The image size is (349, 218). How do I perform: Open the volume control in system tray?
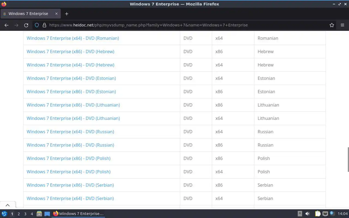(x=308, y=214)
